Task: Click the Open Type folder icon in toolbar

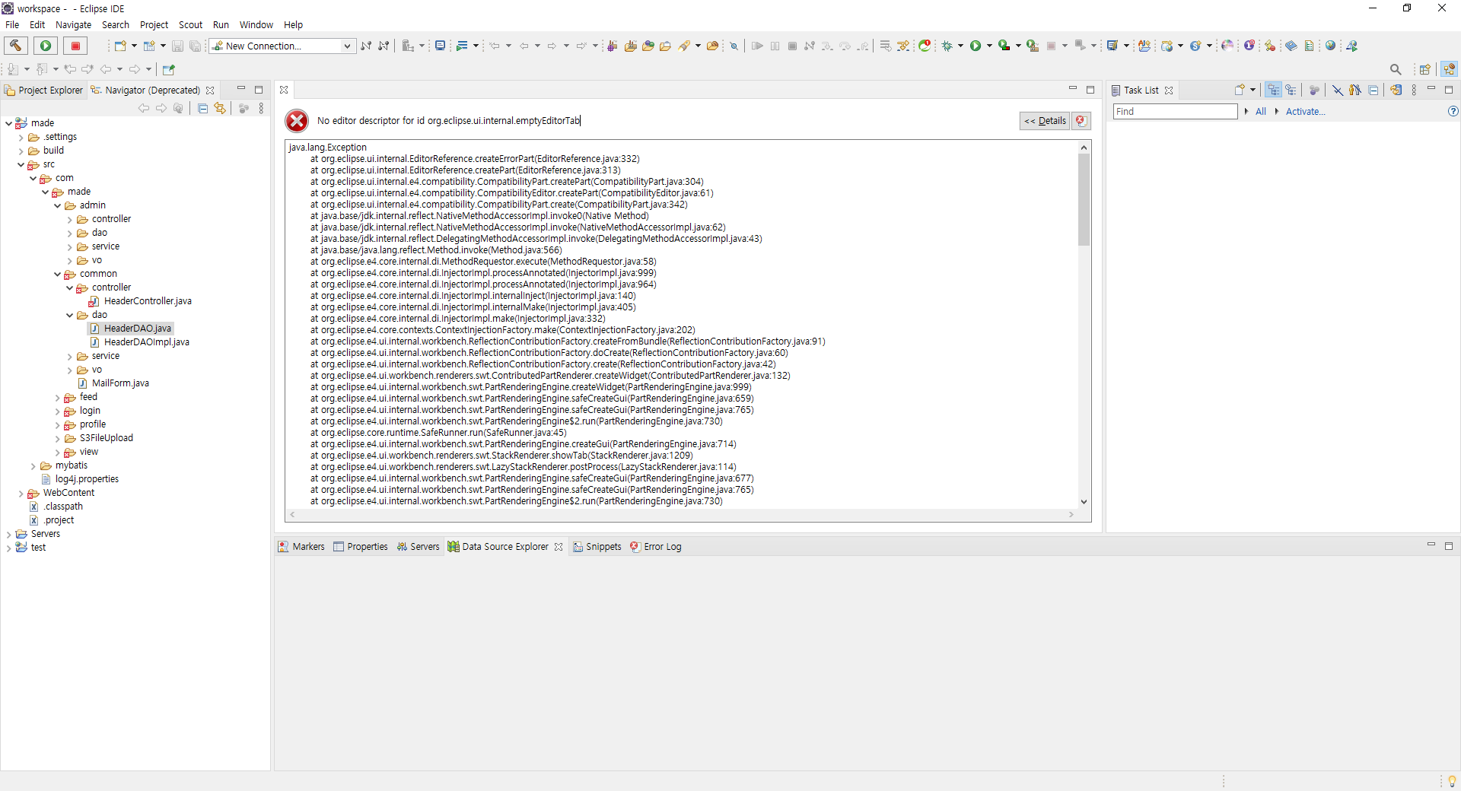Action: coord(648,46)
